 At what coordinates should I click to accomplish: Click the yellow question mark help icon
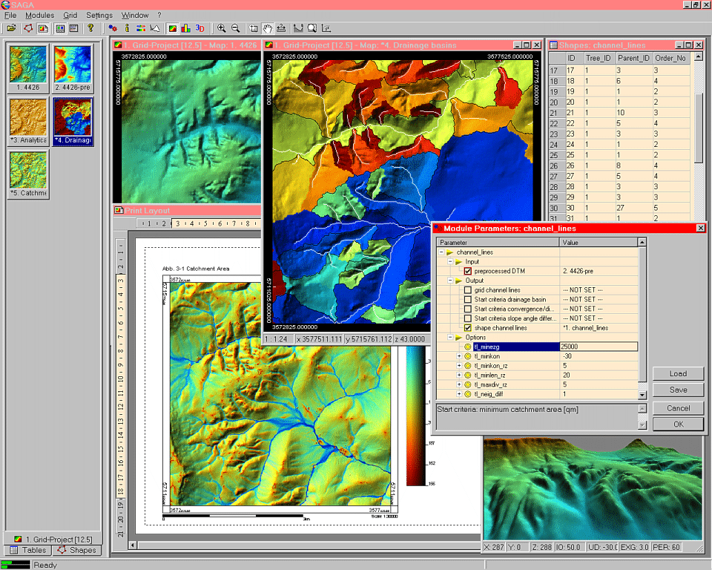pos(90,28)
